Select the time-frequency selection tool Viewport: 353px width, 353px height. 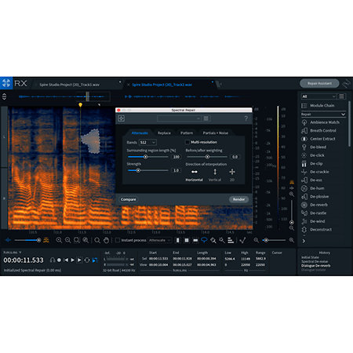tap(187, 240)
